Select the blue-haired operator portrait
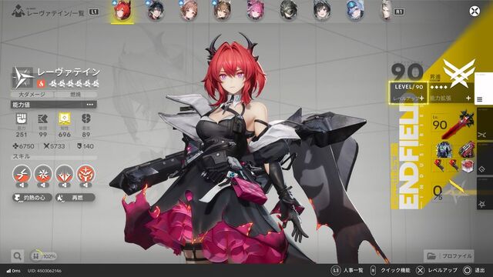Image resolution: width=493 pixels, height=277 pixels. point(355,11)
